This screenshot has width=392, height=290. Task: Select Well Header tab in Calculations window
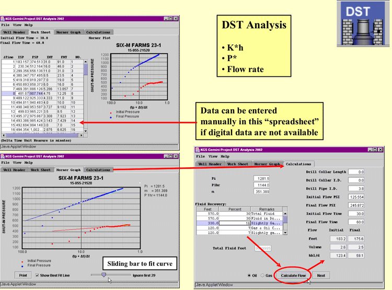pyautogui.click(x=210, y=164)
